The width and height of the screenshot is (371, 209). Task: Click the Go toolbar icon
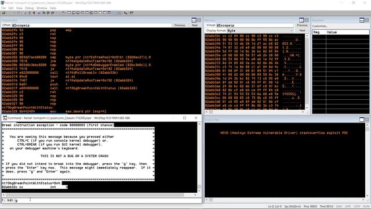click(24, 13)
